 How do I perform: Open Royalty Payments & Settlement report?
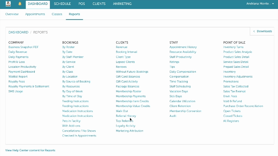click(29, 87)
